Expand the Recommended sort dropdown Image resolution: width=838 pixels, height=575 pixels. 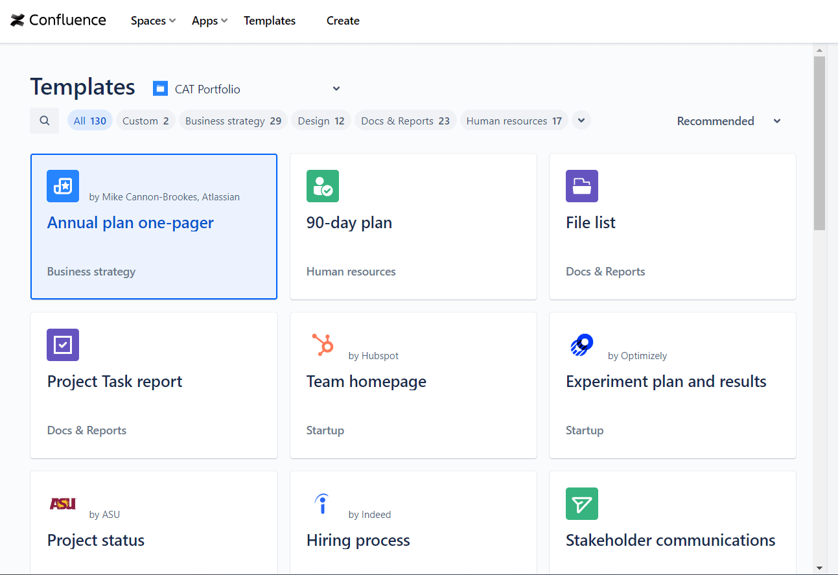click(x=727, y=121)
